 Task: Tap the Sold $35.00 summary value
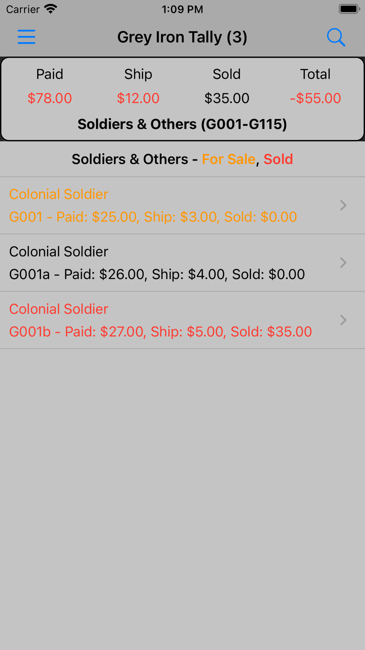point(227,98)
